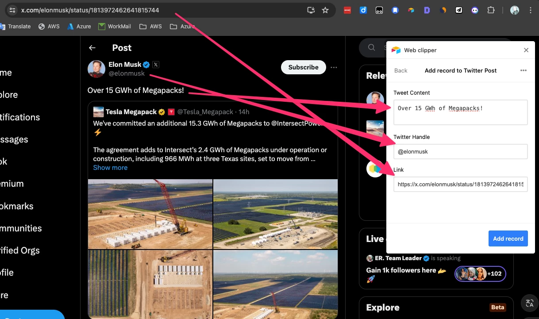This screenshot has width=539, height=319.
Task: Click the address bar URL
Action: [x=90, y=10]
